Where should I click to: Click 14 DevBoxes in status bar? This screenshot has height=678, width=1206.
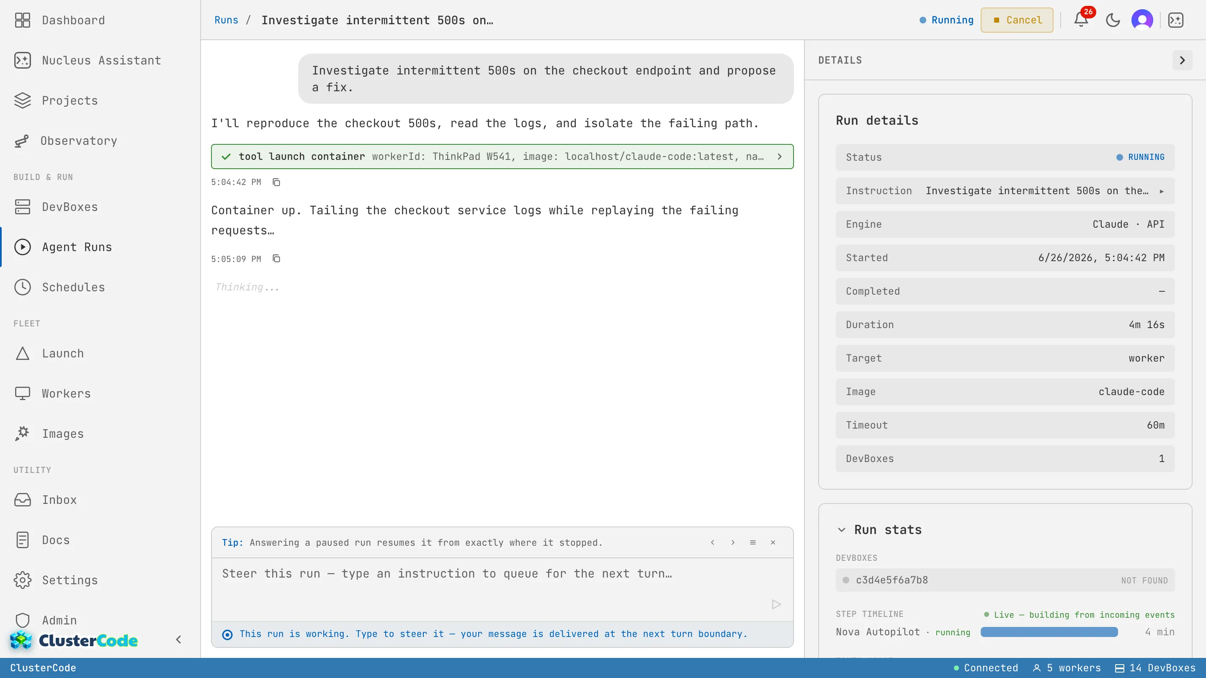click(1155, 668)
